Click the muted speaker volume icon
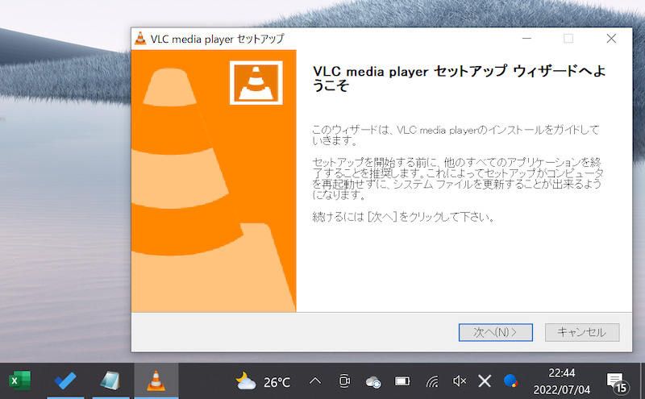Viewport: 645px width, 399px height. [x=460, y=381]
